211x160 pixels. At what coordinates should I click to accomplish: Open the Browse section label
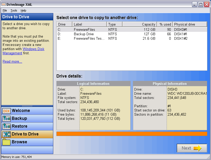[19, 142]
